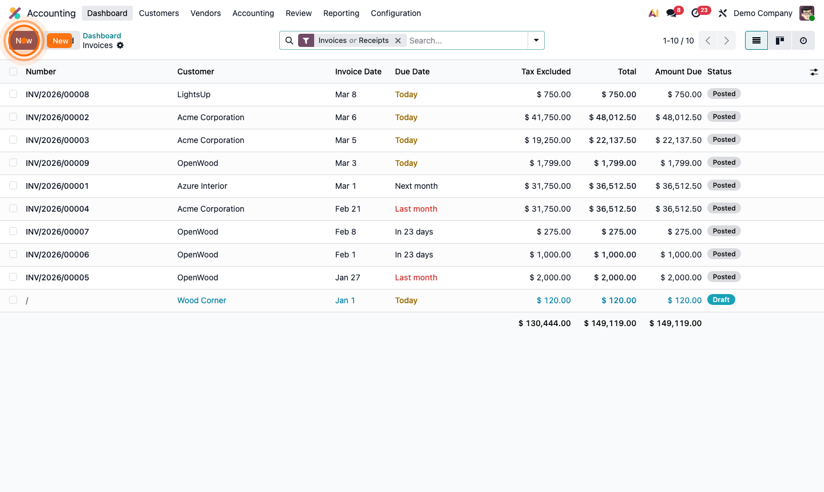Switch to the kanban view
The width and height of the screenshot is (824, 492).
779,40
